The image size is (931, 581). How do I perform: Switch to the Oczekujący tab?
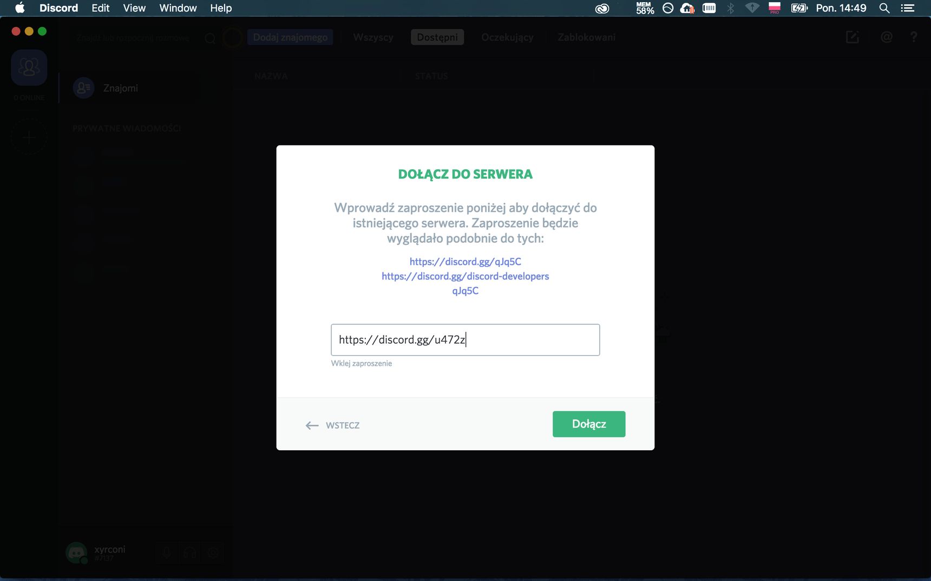tap(507, 37)
